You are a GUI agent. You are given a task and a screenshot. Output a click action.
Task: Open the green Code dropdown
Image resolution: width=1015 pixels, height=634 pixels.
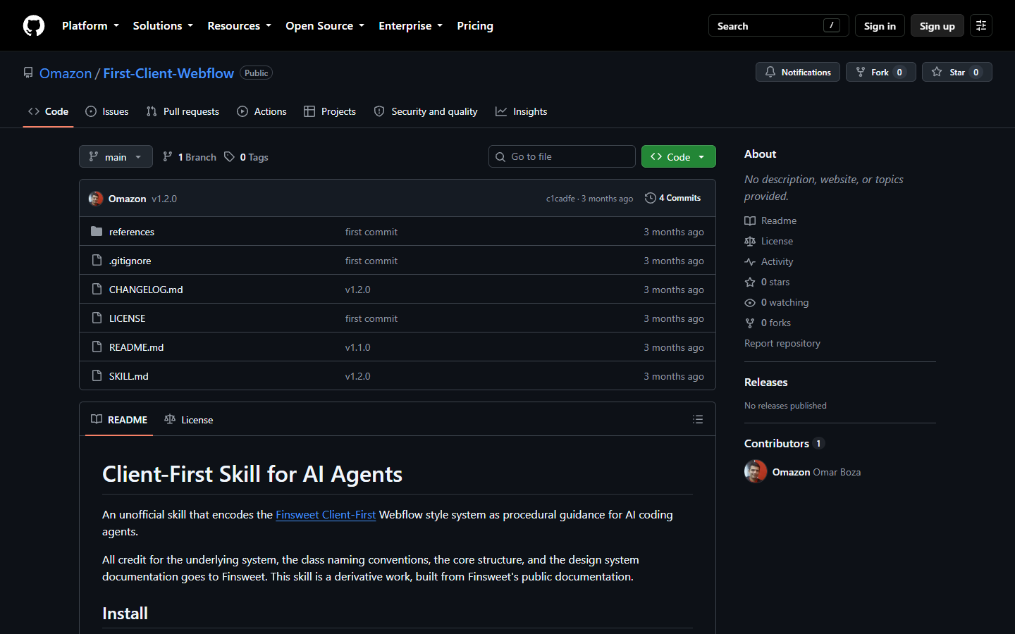tap(679, 156)
